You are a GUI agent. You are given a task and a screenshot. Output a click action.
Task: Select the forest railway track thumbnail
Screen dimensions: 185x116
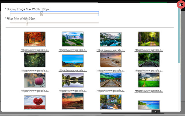(x=149, y=60)
